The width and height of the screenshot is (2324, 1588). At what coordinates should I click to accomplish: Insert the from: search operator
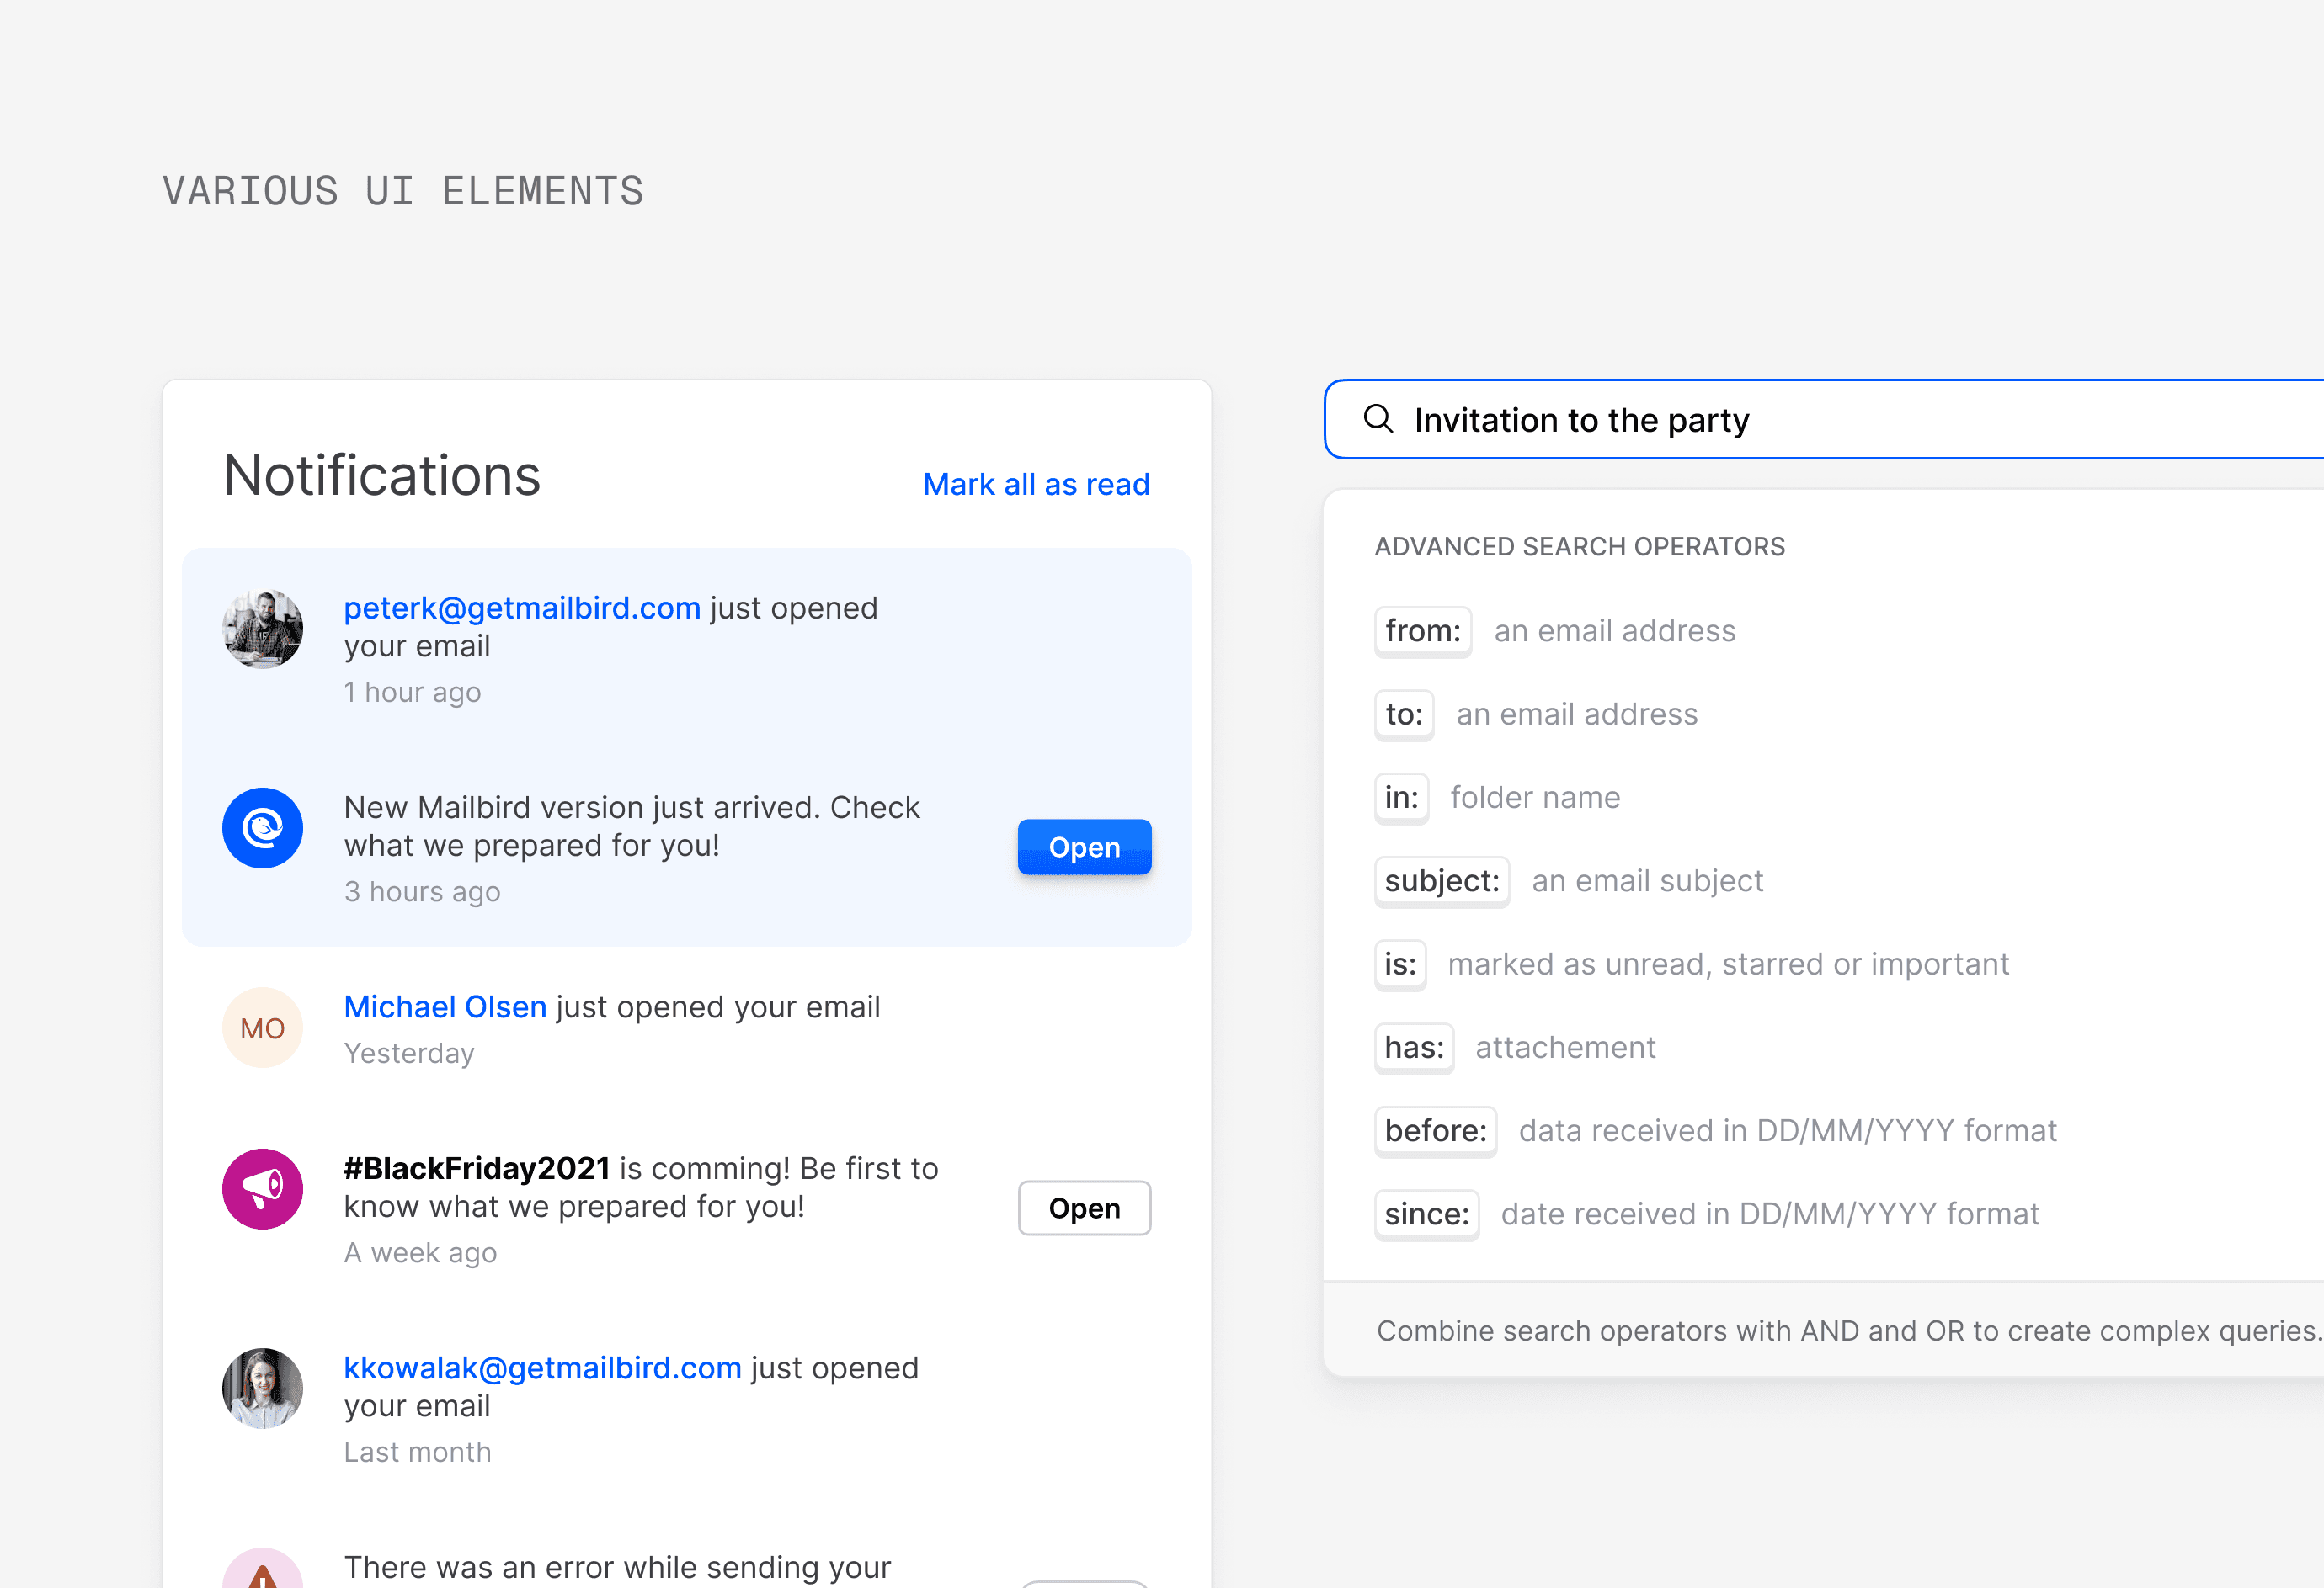1423,632
